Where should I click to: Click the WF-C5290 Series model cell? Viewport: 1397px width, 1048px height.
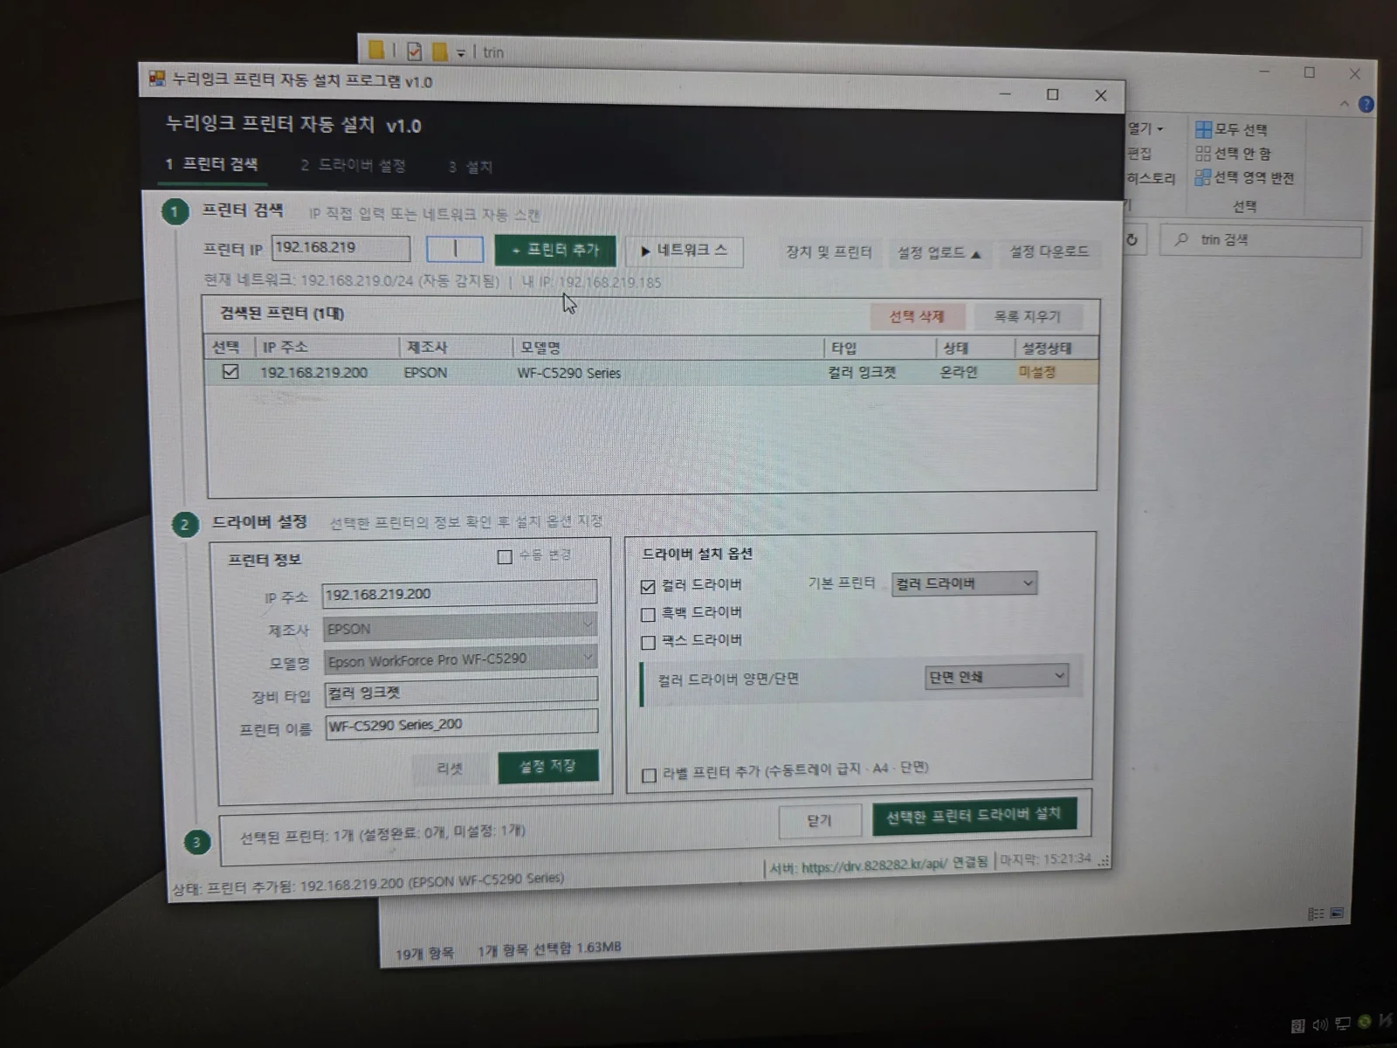(569, 373)
